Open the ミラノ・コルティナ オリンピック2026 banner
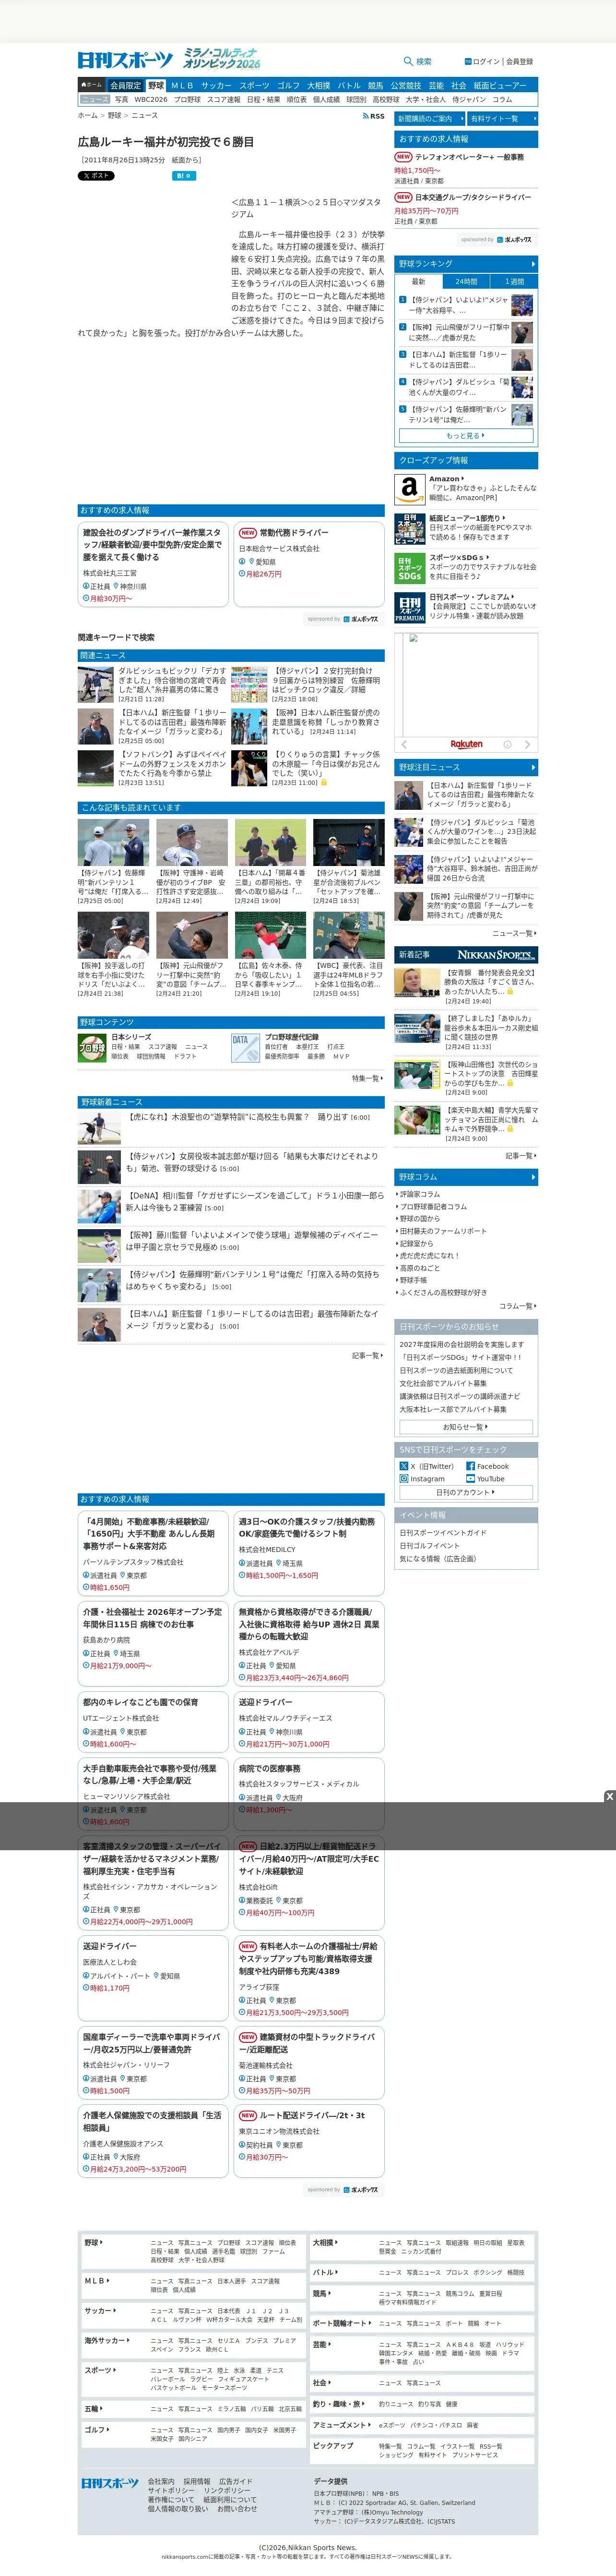Screen dimensions: 616x2576 222,59
